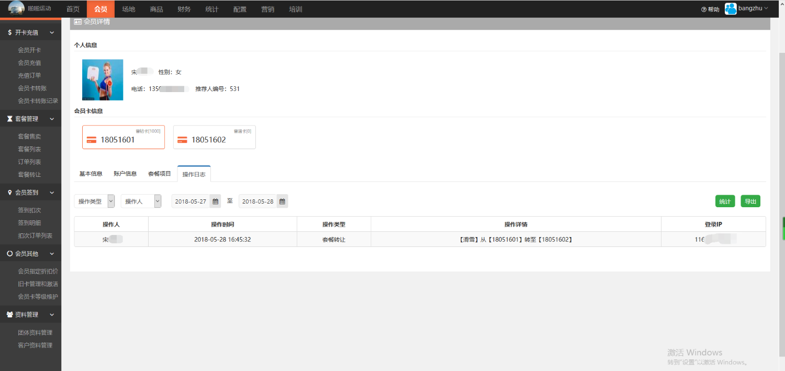This screenshot has height=371, width=785.
Task: Click the bangzhu user avatar icon
Action: (x=731, y=8)
